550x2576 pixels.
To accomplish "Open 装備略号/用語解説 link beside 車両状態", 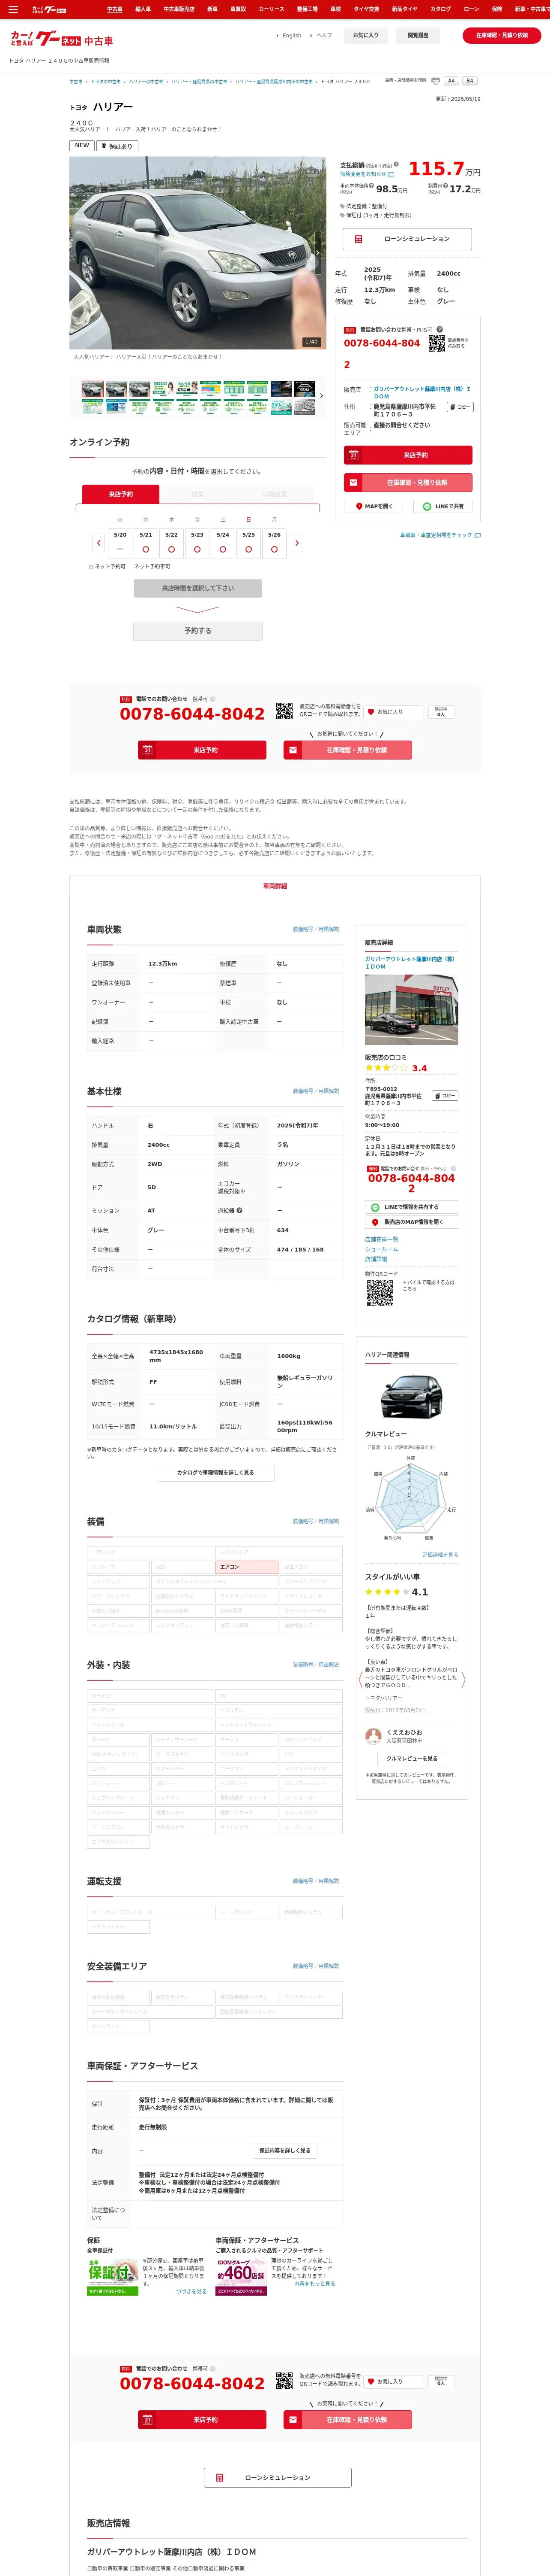I will pyautogui.click(x=315, y=929).
